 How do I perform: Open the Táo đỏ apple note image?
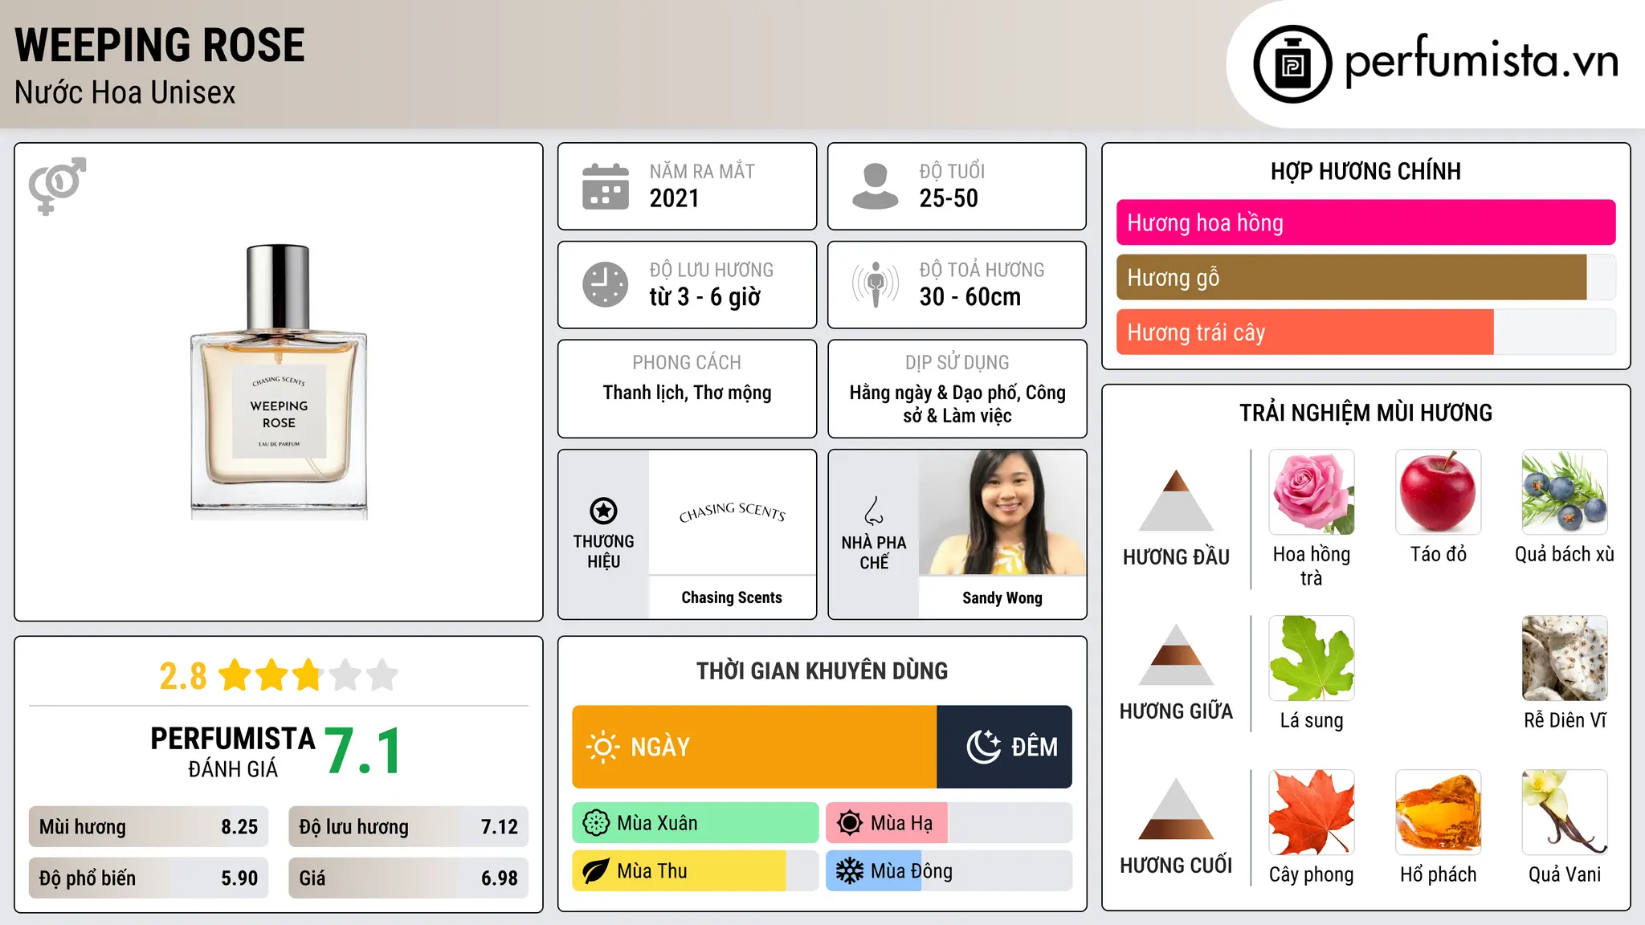(1439, 492)
